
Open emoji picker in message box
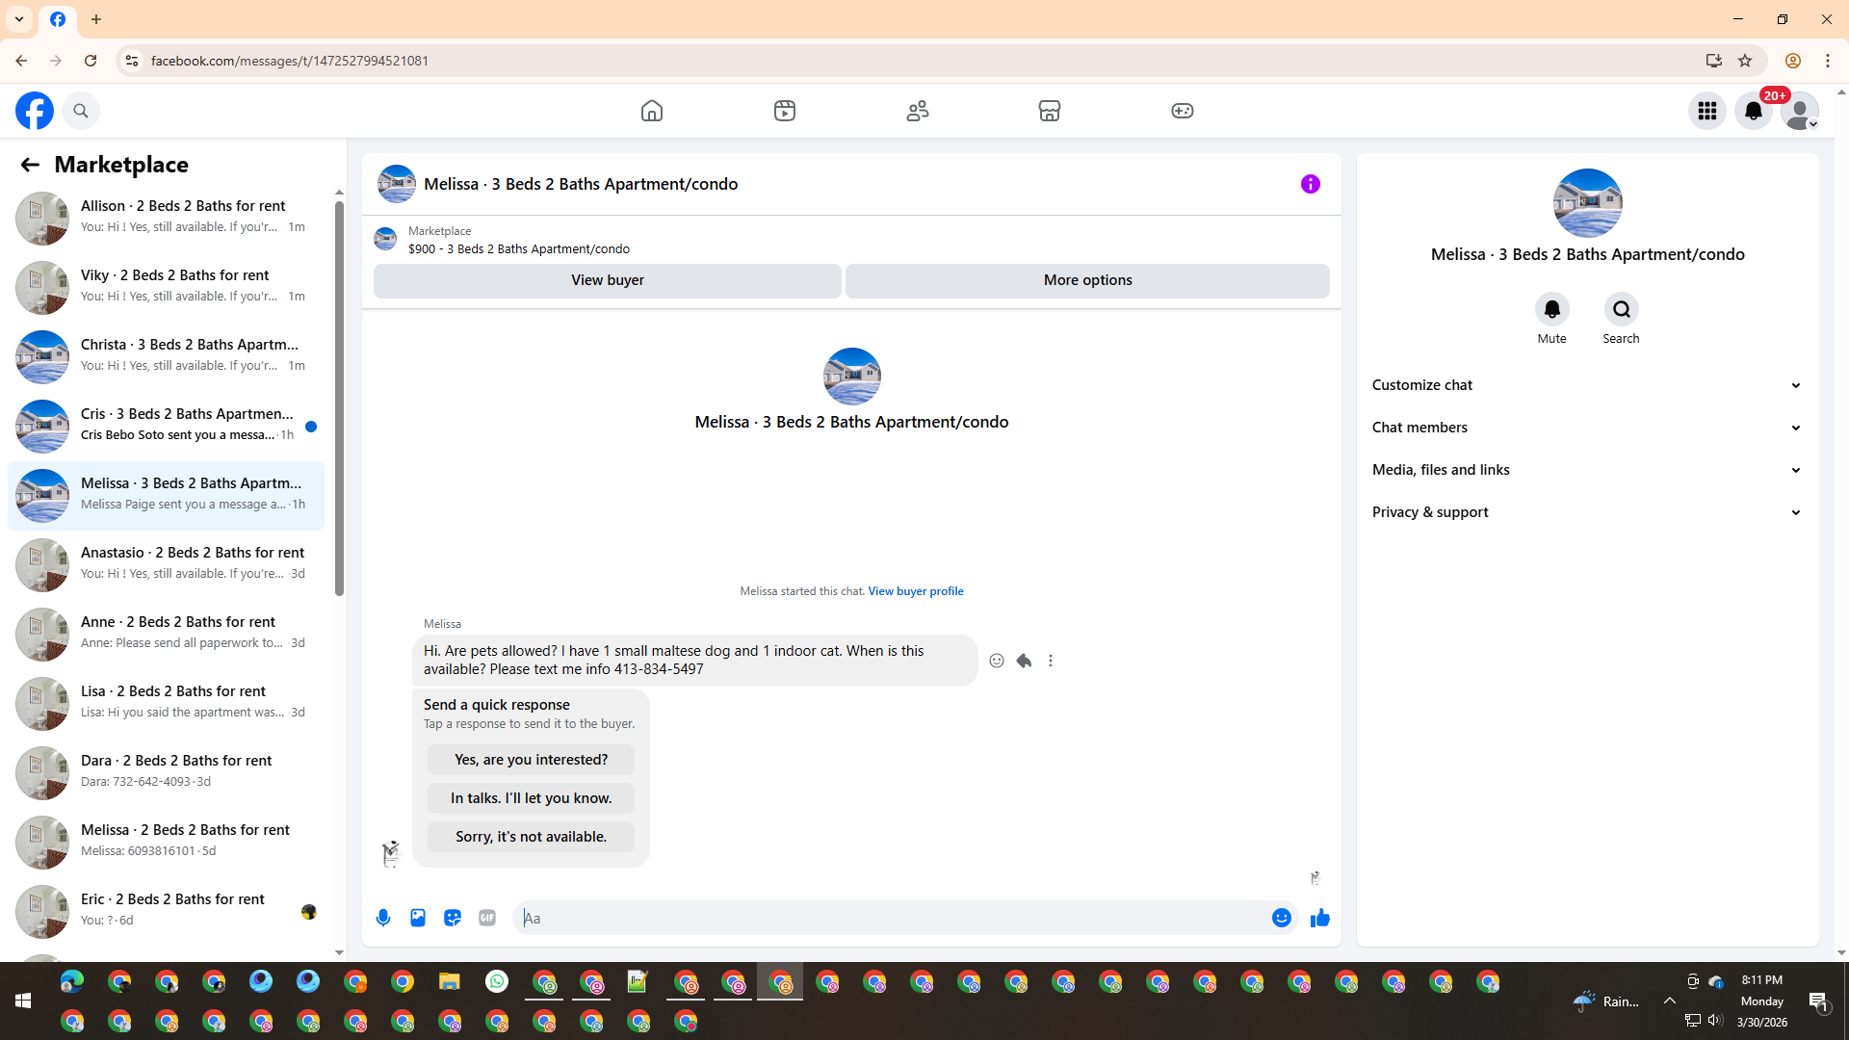point(1281,918)
